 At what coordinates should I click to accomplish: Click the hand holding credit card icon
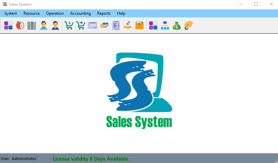104,25
